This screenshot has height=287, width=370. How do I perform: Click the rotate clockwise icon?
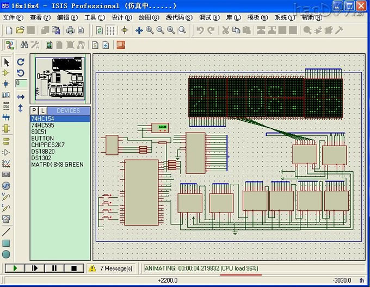pyautogui.click(x=21, y=62)
